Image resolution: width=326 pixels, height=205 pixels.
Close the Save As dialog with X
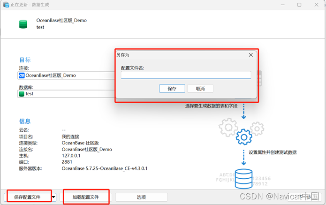click(x=251, y=55)
